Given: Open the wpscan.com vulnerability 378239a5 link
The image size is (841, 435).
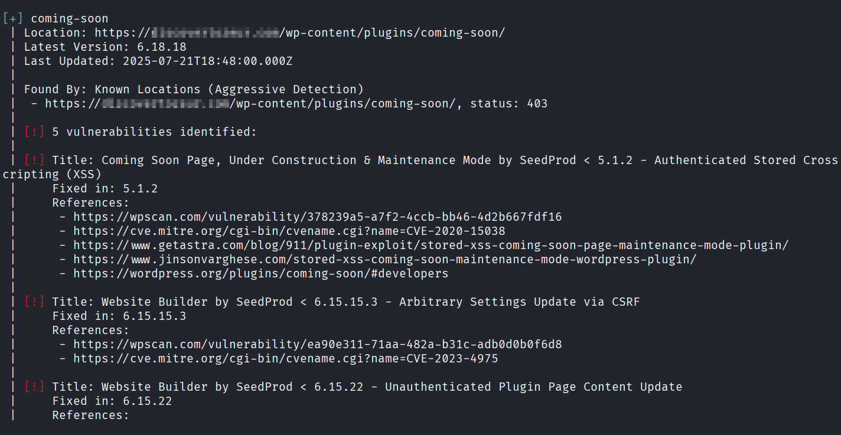Looking at the screenshot, I should [317, 217].
